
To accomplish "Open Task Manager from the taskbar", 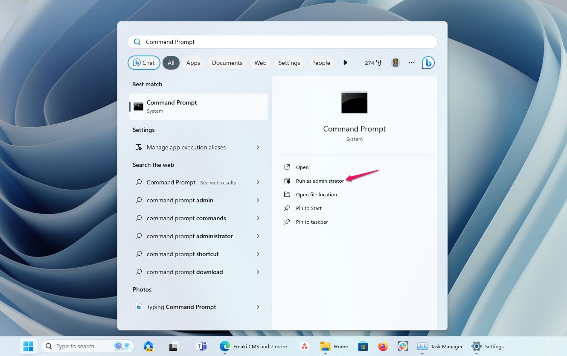I will (440, 346).
